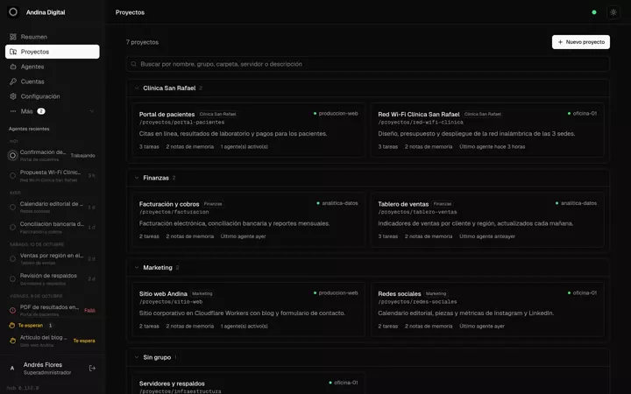Click the green connection status dot
Screen dimensions: 631x394
(594, 12)
